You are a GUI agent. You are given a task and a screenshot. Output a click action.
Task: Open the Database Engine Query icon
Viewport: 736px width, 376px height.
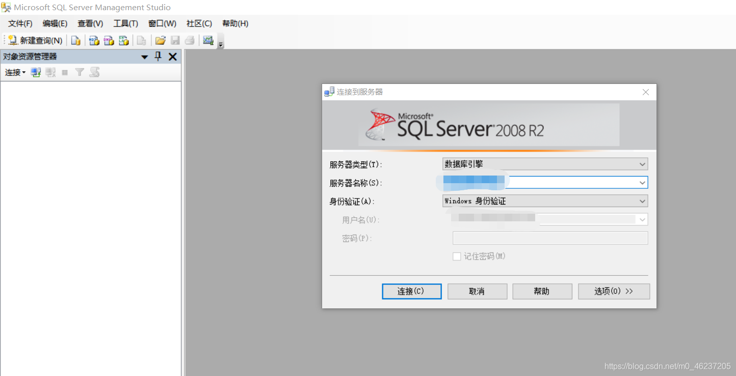click(75, 41)
